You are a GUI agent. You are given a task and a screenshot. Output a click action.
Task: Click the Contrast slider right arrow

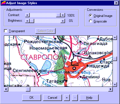pos(63,15)
